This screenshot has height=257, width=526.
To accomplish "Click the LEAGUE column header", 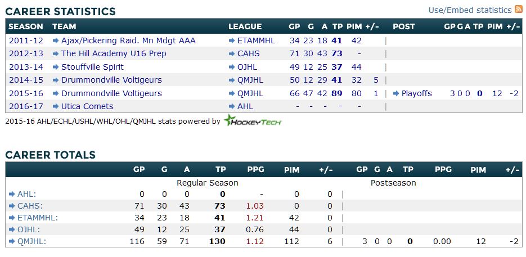I will pyautogui.click(x=245, y=26).
